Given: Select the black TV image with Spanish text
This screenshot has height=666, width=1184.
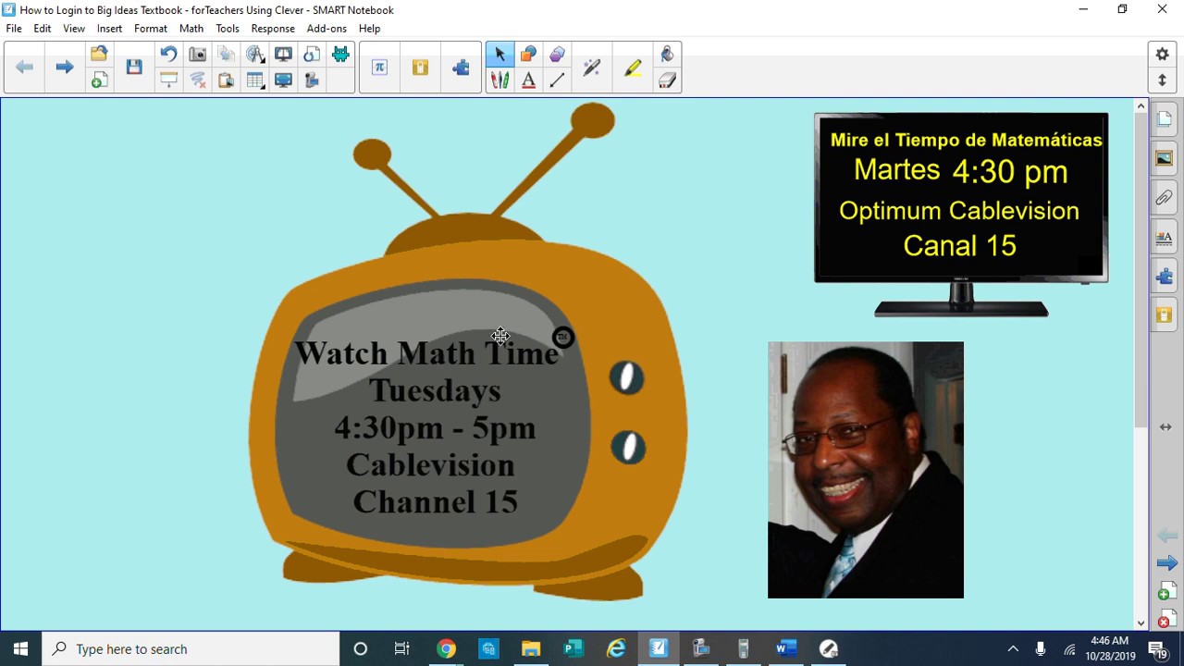Looking at the screenshot, I should pyautogui.click(x=961, y=215).
